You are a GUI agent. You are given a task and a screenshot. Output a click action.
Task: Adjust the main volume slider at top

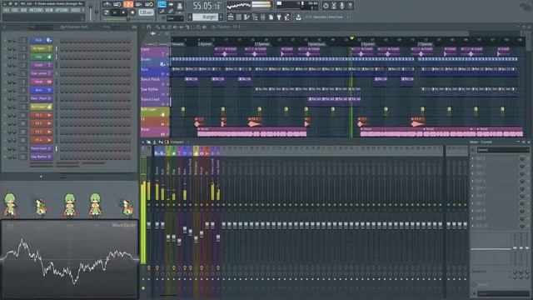coord(91,12)
